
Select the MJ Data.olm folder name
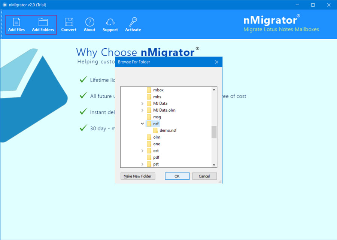coord(164,110)
